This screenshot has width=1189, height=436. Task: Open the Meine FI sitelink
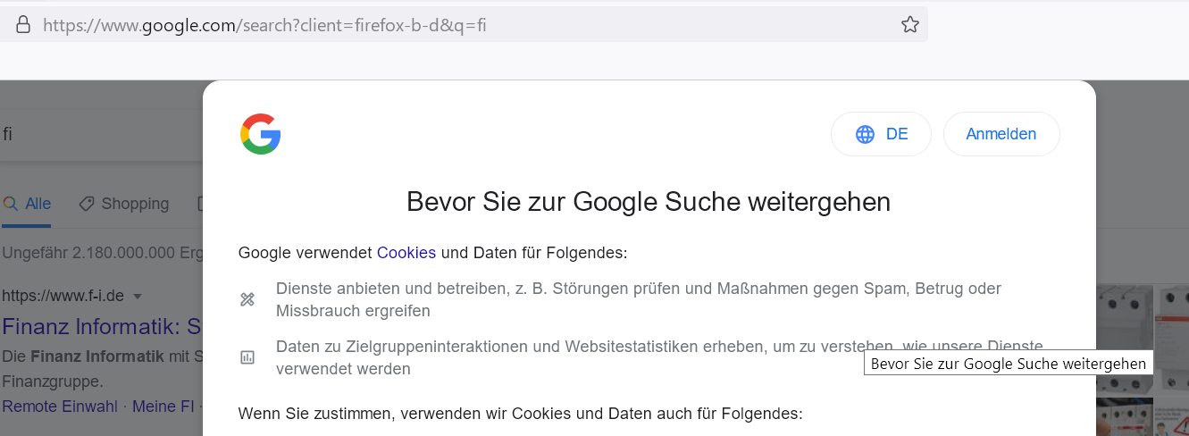click(x=163, y=407)
